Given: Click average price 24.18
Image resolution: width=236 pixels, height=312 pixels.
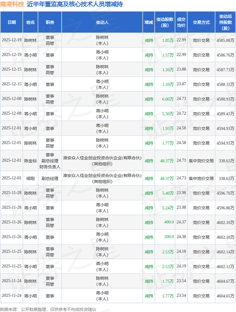Looking at the screenshot, I should pyautogui.click(x=181, y=251).
